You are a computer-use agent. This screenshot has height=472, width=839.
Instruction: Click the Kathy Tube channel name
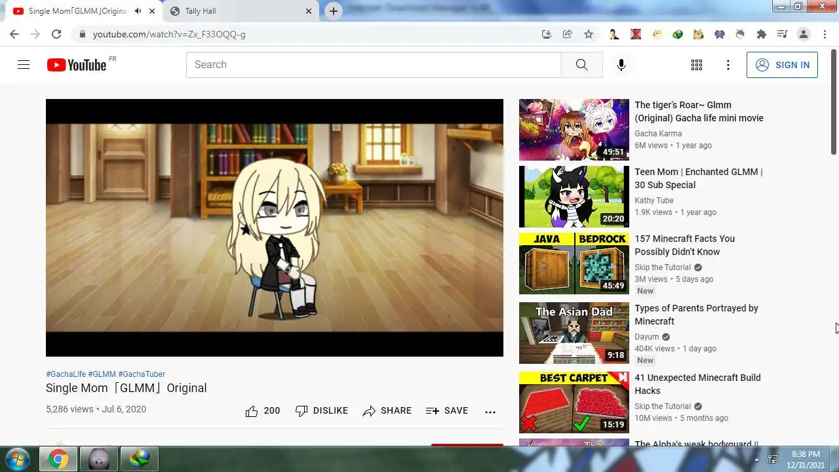pos(654,201)
